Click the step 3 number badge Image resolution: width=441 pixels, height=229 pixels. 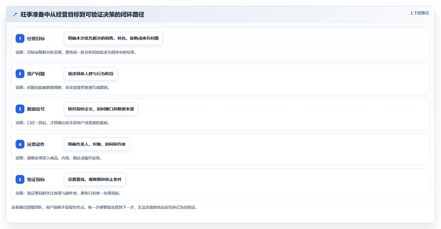coord(20,109)
